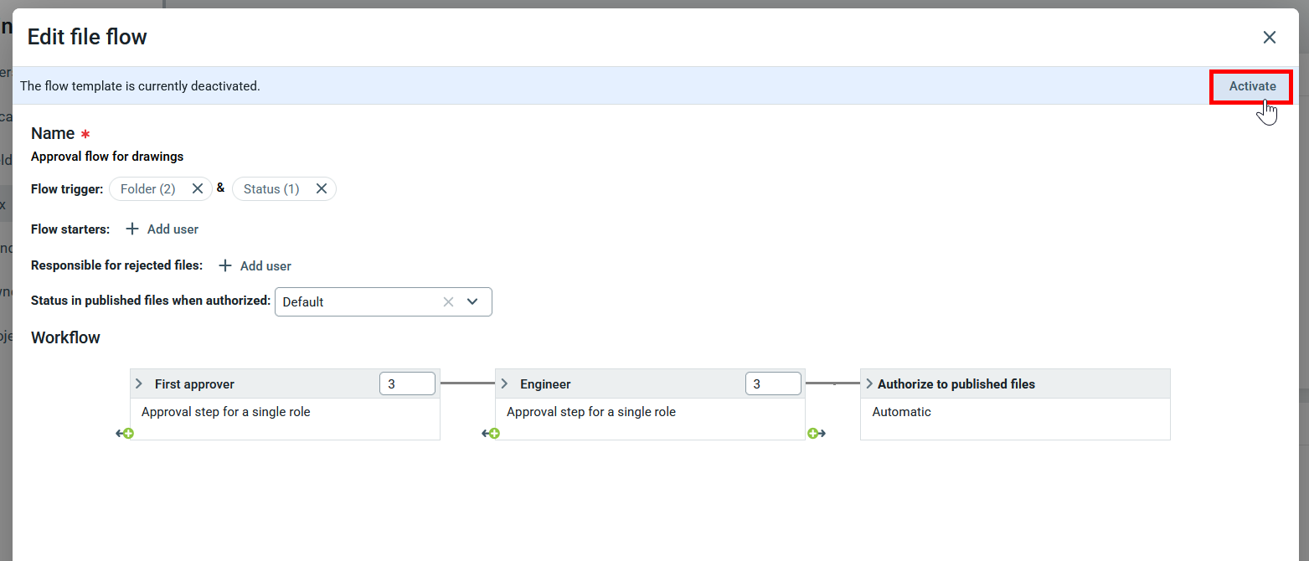
Task: Click the name 'Approval flow for drawings'
Action: [107, 157]
